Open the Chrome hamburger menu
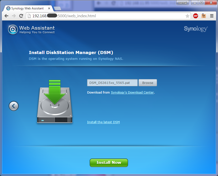The height and width of the screenshot is (176, 218). coord(212,16)
